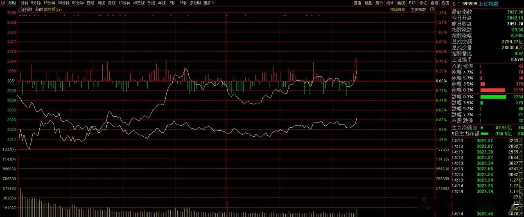This screenshot has width=524, height=217.
Task: Open the 统计 statistics tool
Action: [x=390, y=3]
